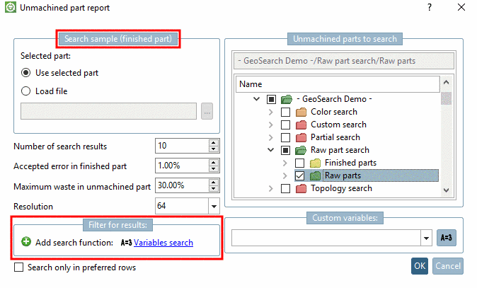477x288 pixels.
Task: Click the Name column header
Action: pos(338,84)
